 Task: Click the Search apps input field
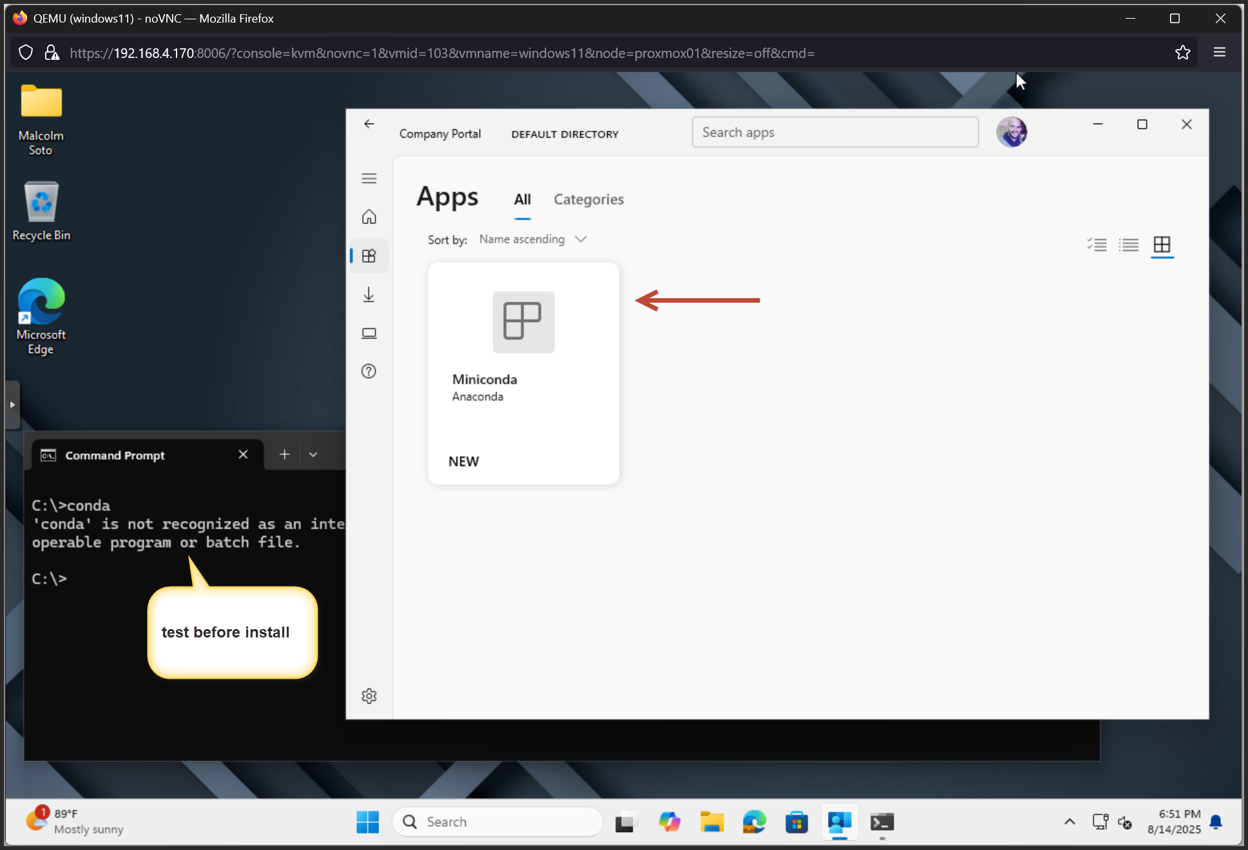(834, 131)
